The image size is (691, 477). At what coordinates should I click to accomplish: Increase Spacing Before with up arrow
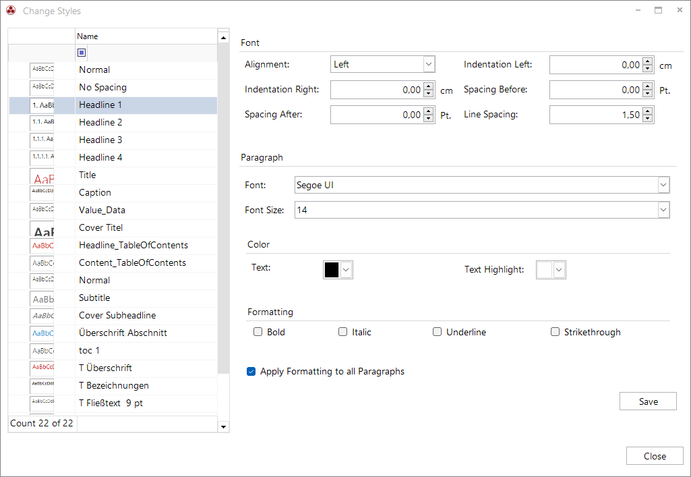pyautogui.click(x=647, y=86)
